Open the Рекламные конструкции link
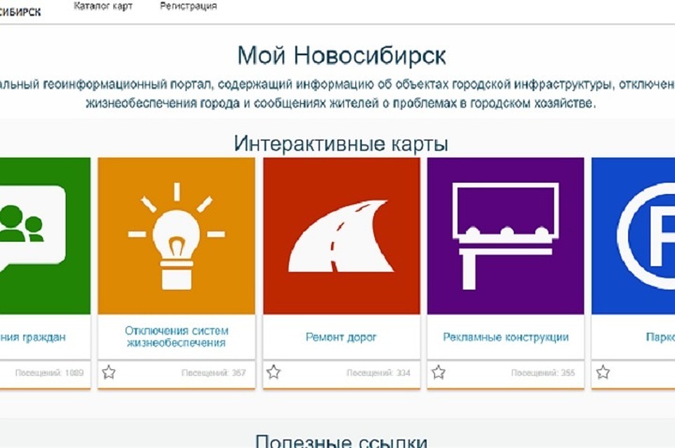The height and width of the screenshot is (448, 675). point(506,337)
